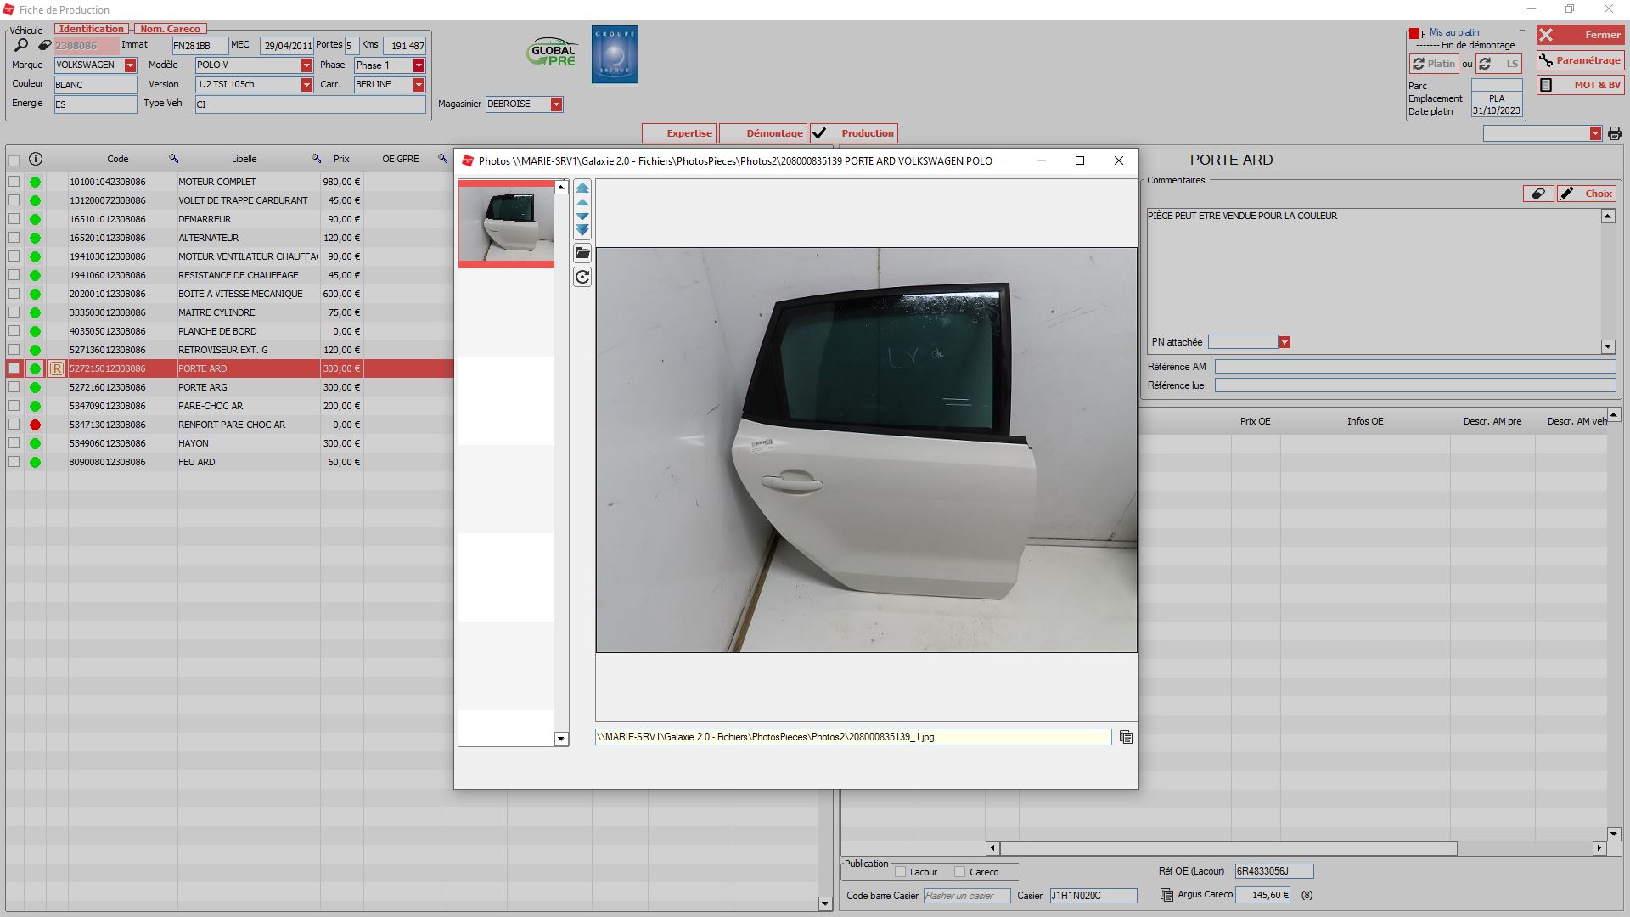Image resolution: width=1630 pixels, height=917 pixels.
Task: Clear comments with the eraser button
Action: click(x=1537, y=194)
